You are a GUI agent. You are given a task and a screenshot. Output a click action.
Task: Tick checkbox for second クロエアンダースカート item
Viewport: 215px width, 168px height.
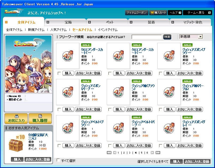click(x=110, y=73)
